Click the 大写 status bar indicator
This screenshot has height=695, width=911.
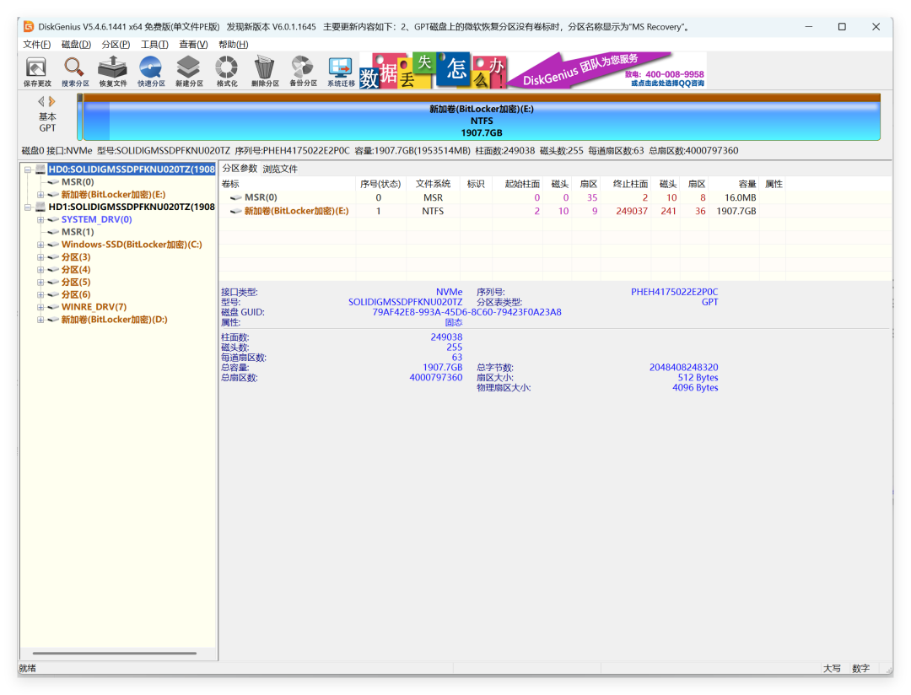click(832, 668)
